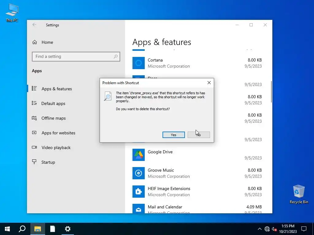Click the Startup sidebar icon

click(x=34, y=162)
